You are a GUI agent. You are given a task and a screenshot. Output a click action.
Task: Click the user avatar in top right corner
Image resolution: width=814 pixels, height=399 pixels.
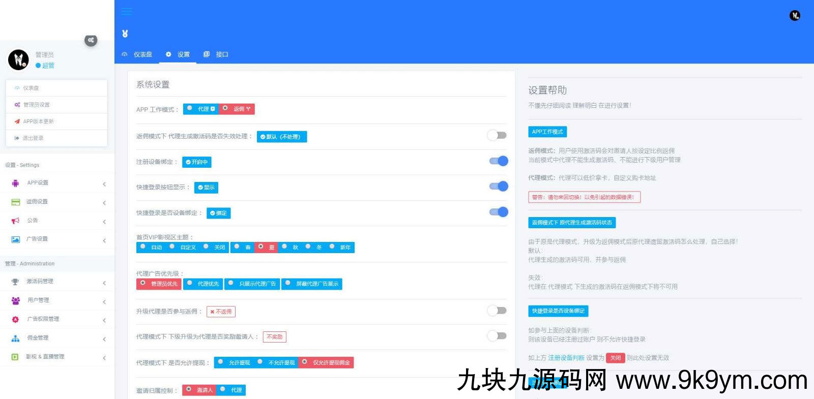click(x=795, y=16)
